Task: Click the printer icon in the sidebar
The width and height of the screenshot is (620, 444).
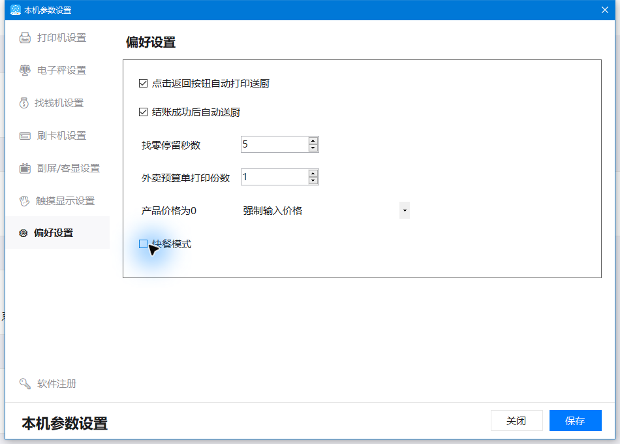Action: pos(25,38)
